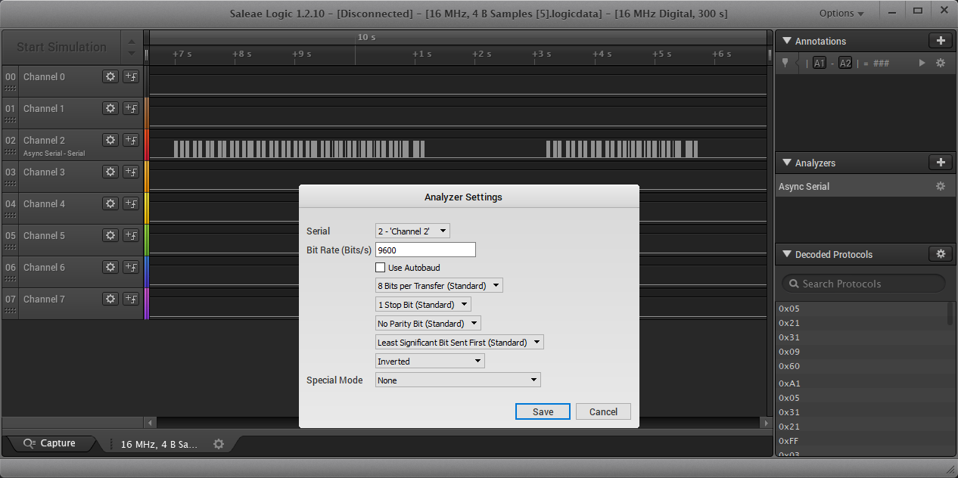This screenshot has height=478, width=958.
Task: Set trigger edge on Channel 7
Action: pyautogui.click(x=131, y=299)
